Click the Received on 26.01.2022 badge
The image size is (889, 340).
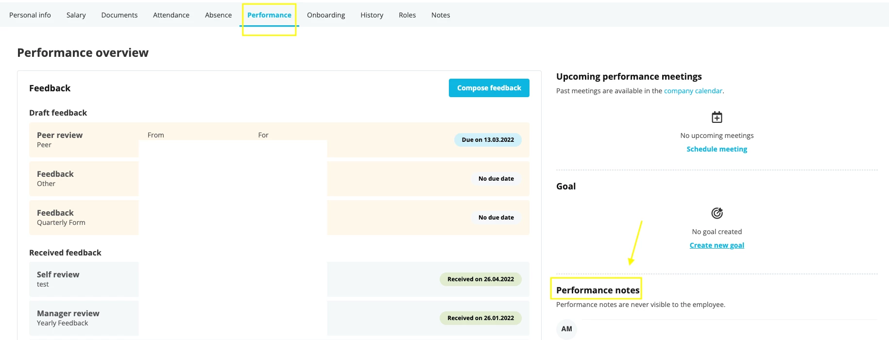(x=480, y=318)
